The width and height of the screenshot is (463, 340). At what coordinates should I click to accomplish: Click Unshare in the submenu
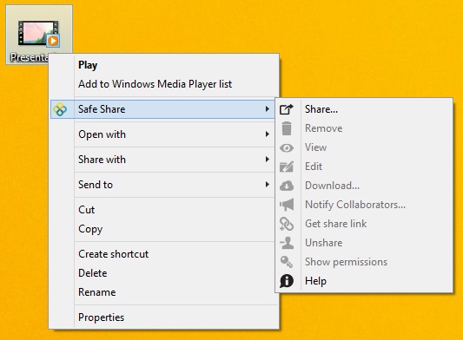tap(324, 243)
